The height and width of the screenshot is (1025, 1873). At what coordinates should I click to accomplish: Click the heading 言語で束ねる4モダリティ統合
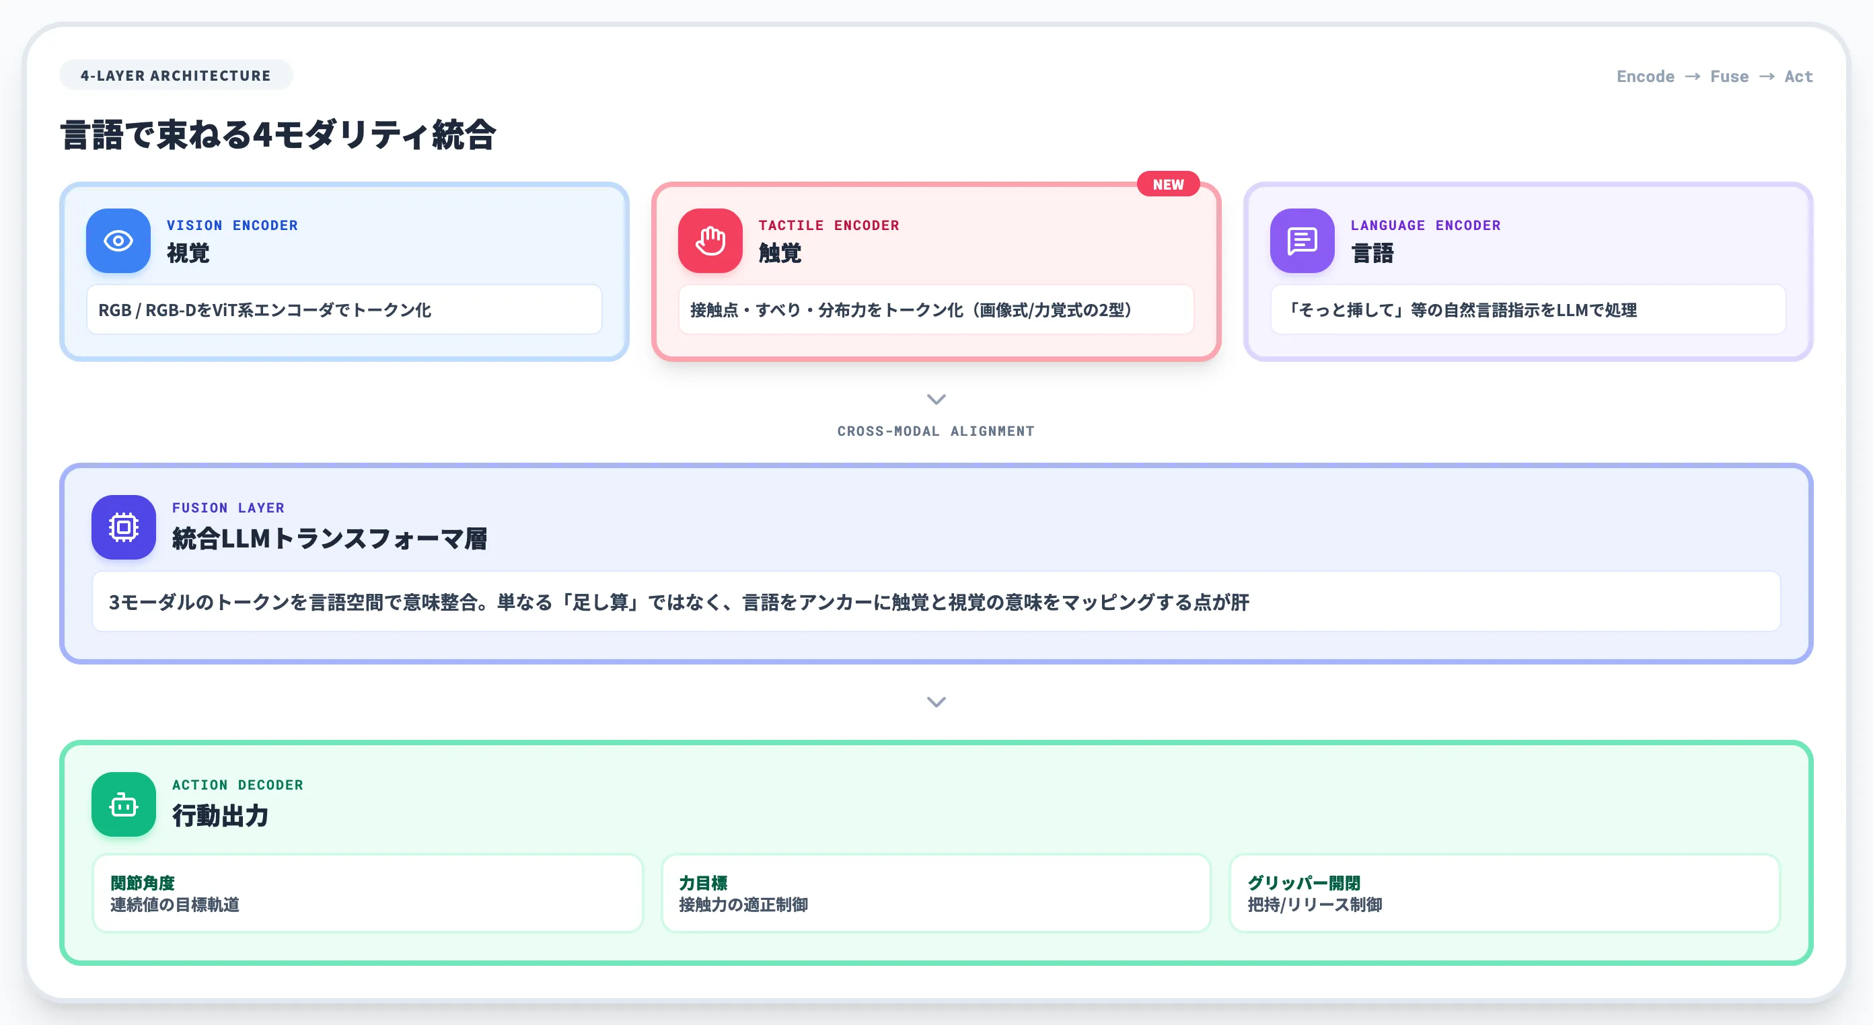click(279, 135)
